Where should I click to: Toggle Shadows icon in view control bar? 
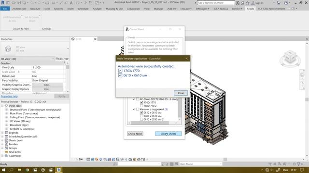pos(101,159)
